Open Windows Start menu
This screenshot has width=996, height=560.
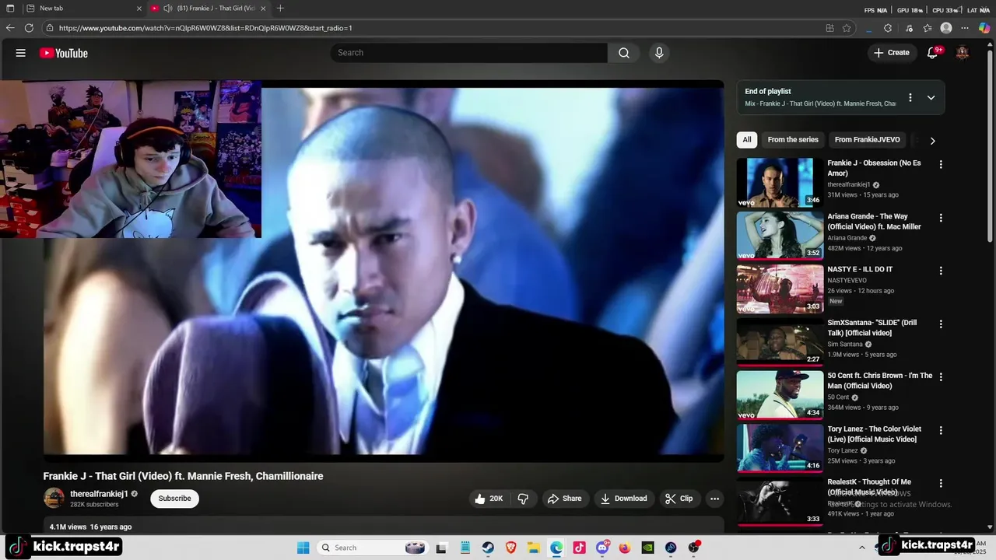point(303,548)
